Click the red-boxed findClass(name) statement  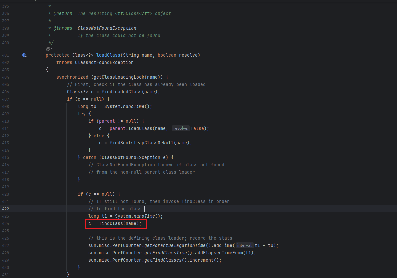click(x=116, y=224)
